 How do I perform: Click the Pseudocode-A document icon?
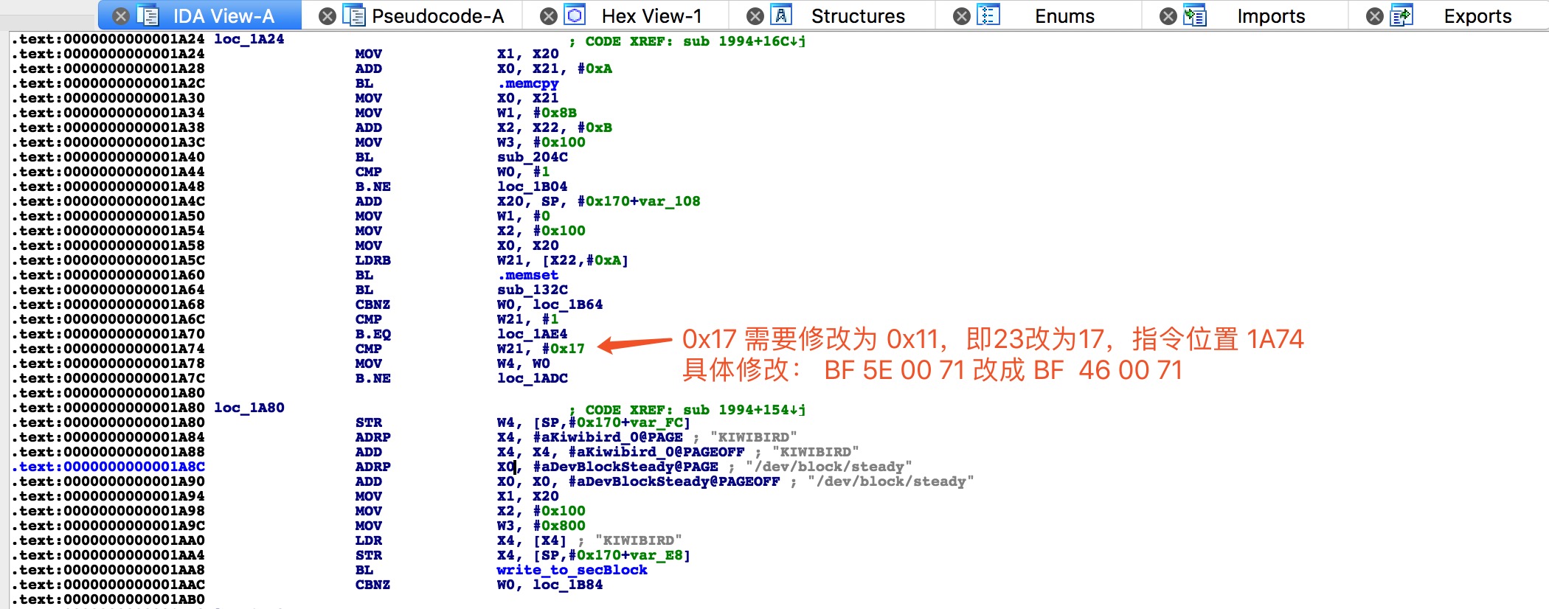(x=355, y=15)
